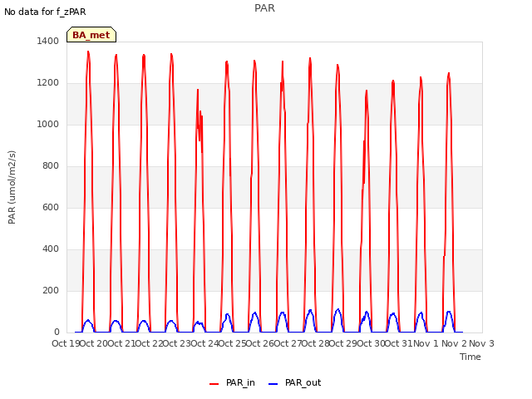Click the 'No data for f_zPAR' message

pyautogui.click(x=45, y=12)
